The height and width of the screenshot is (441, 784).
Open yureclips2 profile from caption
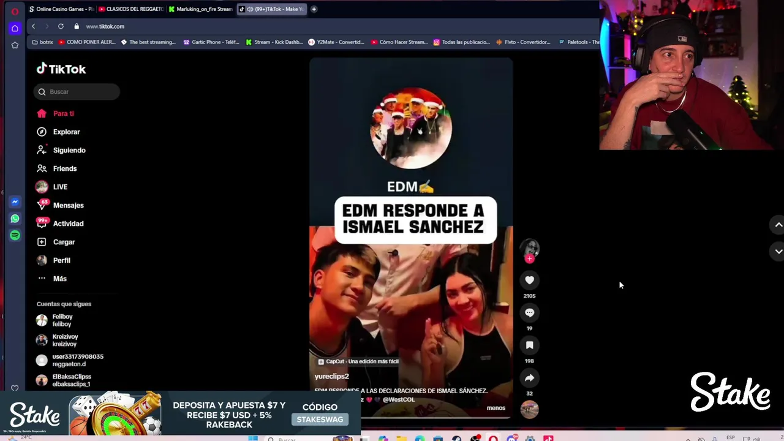click(331, 376)
